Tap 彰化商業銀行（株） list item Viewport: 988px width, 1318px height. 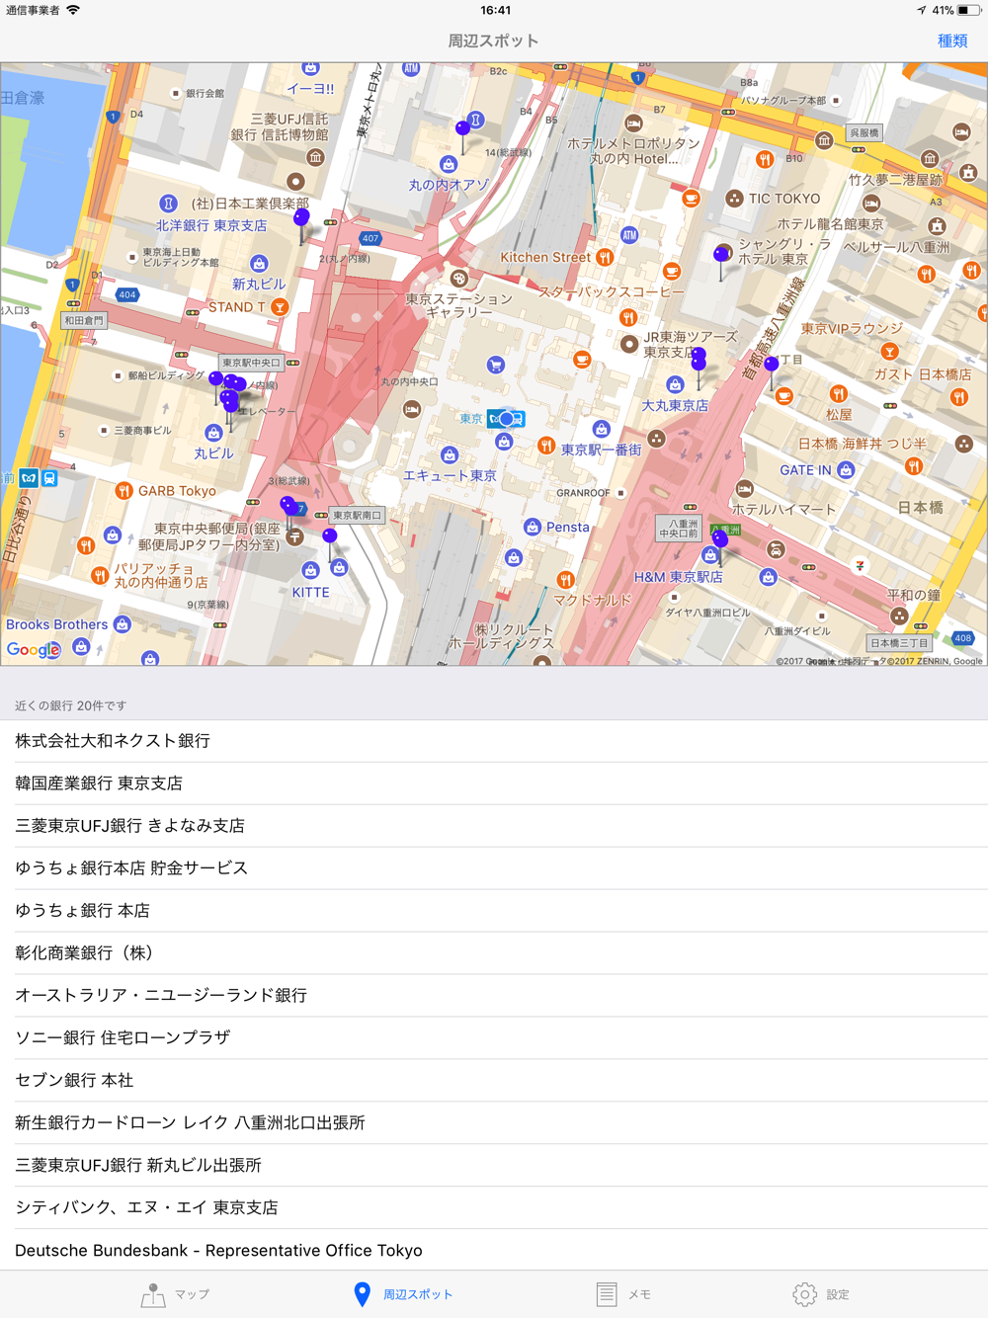pos(494,953)
